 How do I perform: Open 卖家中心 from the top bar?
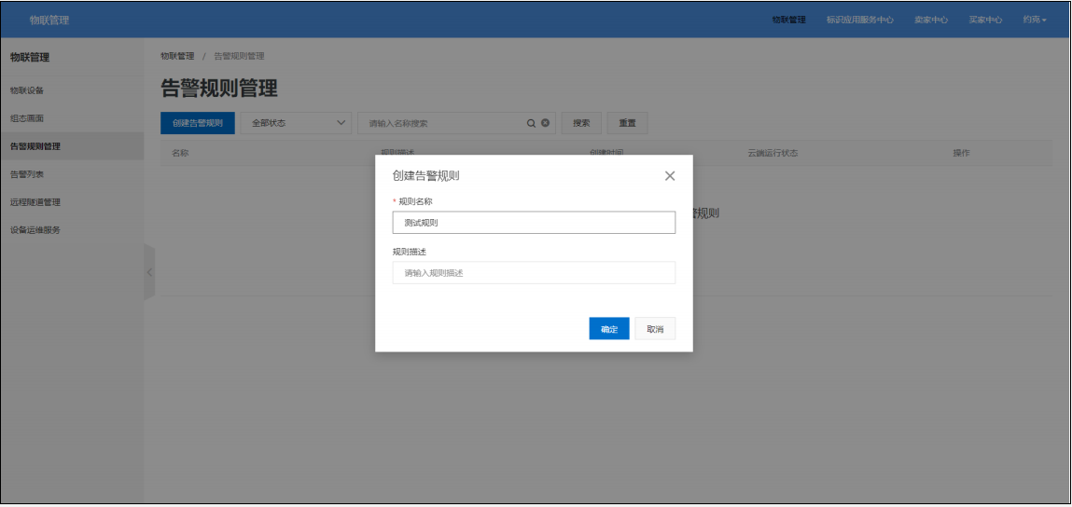point(930,20)
